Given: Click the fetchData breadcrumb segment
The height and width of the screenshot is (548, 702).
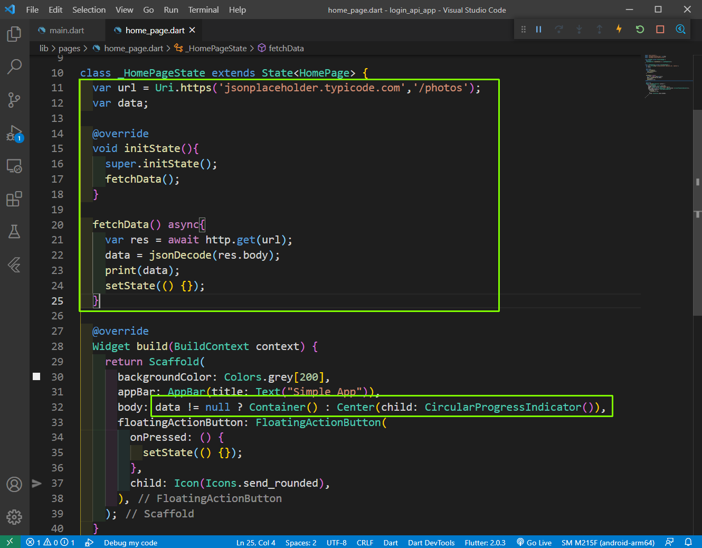Looking at the screenshot, I should pyautogui.click(x=281, y=48).
